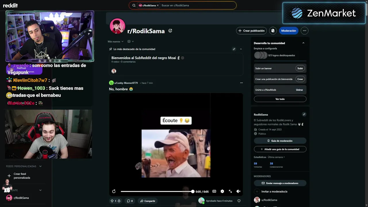Downvote the 'No, hombre' post

coord(119,201)
